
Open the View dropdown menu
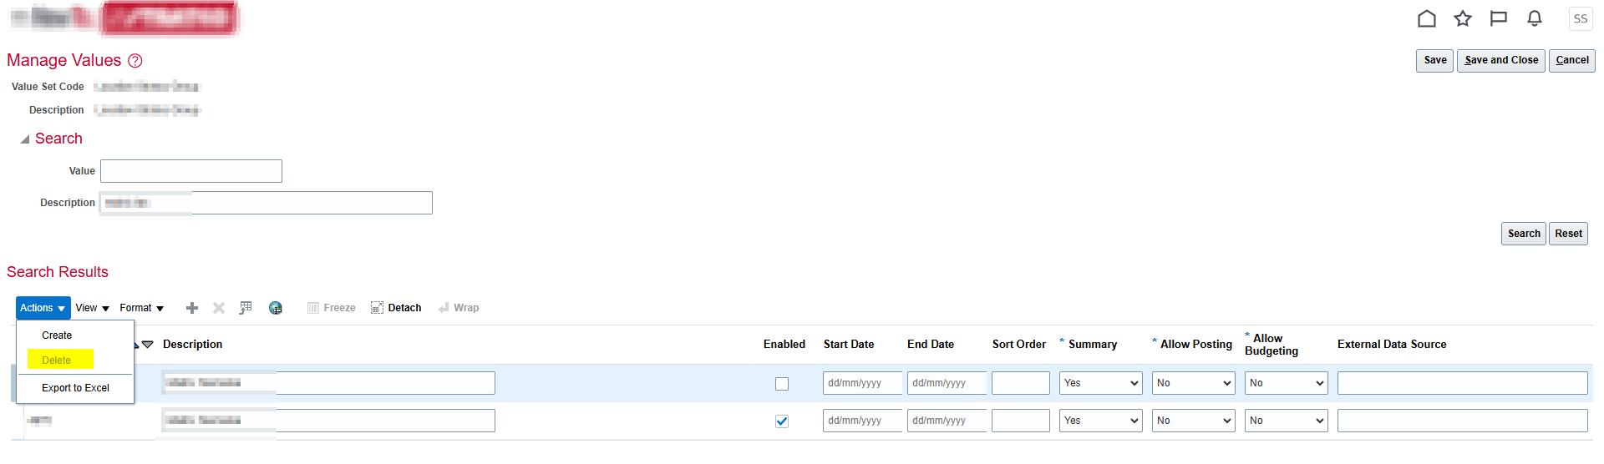93,308
